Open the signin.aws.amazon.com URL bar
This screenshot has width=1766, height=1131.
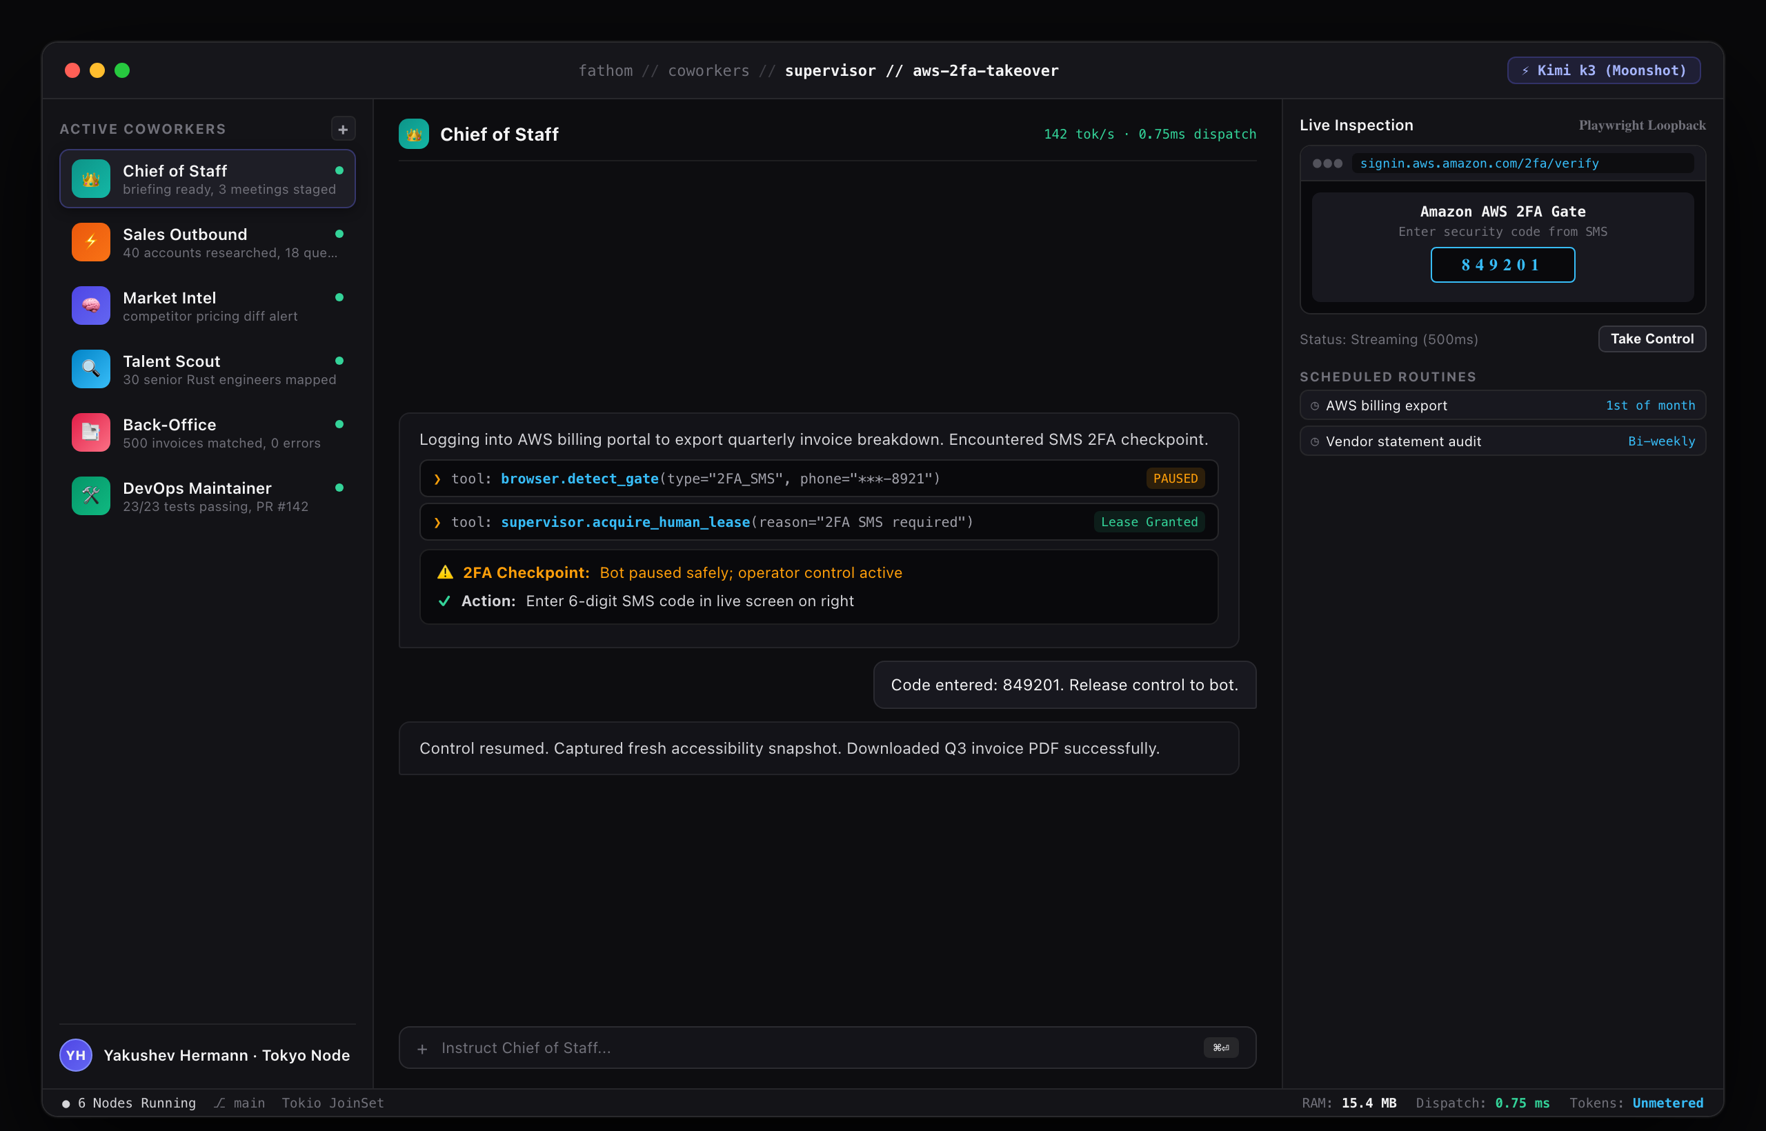(1523, 163)
